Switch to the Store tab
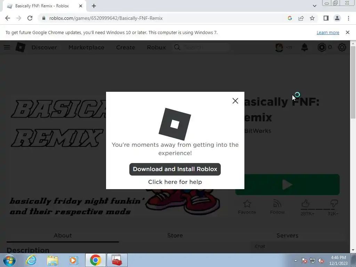The width and height of the screenshot is (356, 267). pyautogui.click(x=175, y=235)
